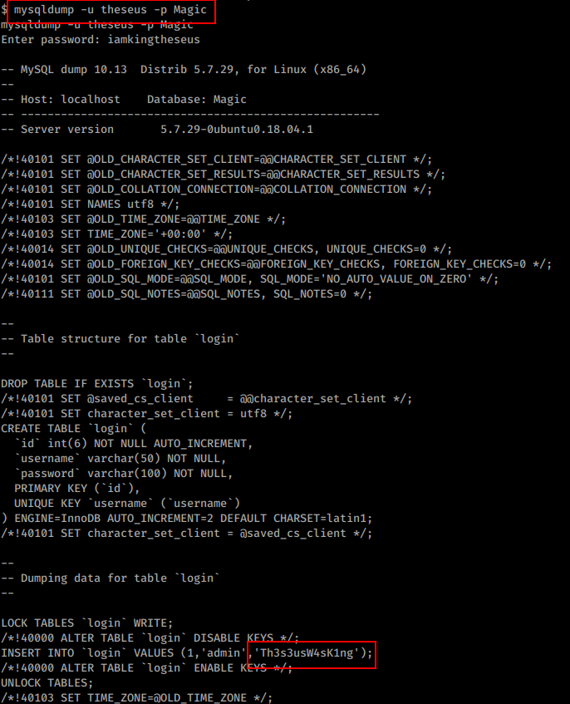
Task: Click the UNLOCK TABLES; line
Action: pos(47,683)
